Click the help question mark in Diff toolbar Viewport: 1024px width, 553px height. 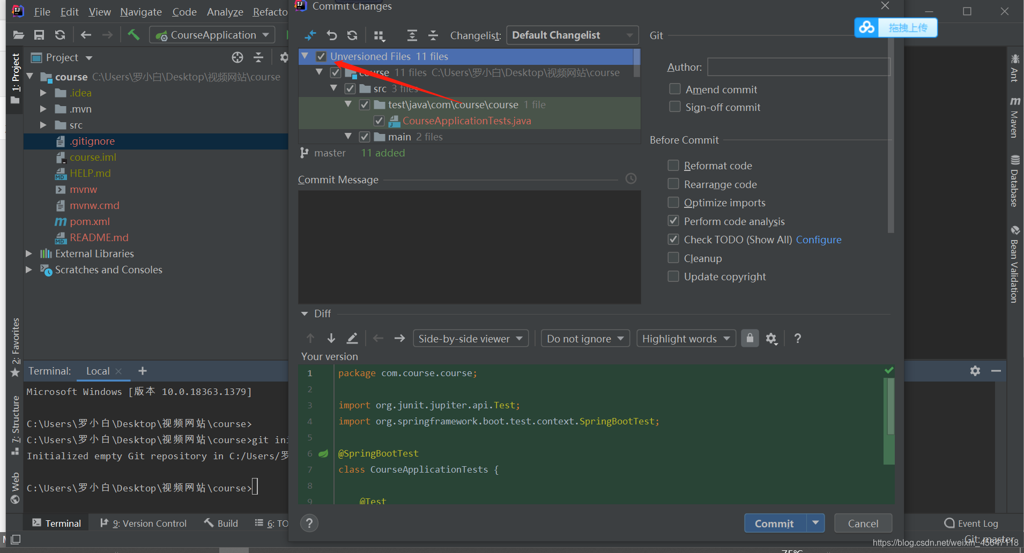798,338
